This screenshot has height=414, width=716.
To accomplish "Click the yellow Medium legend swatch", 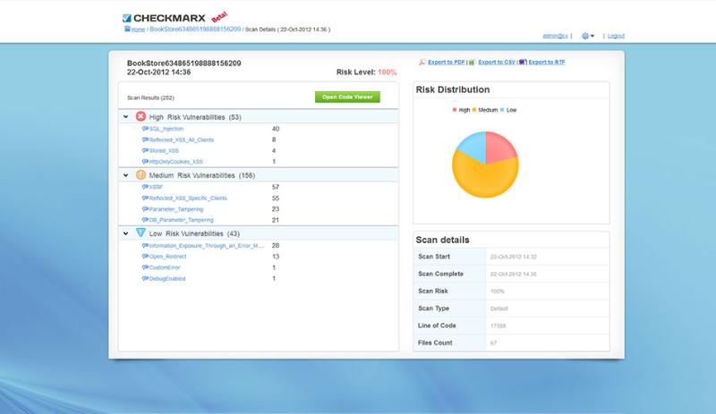I will coord(474,110).
